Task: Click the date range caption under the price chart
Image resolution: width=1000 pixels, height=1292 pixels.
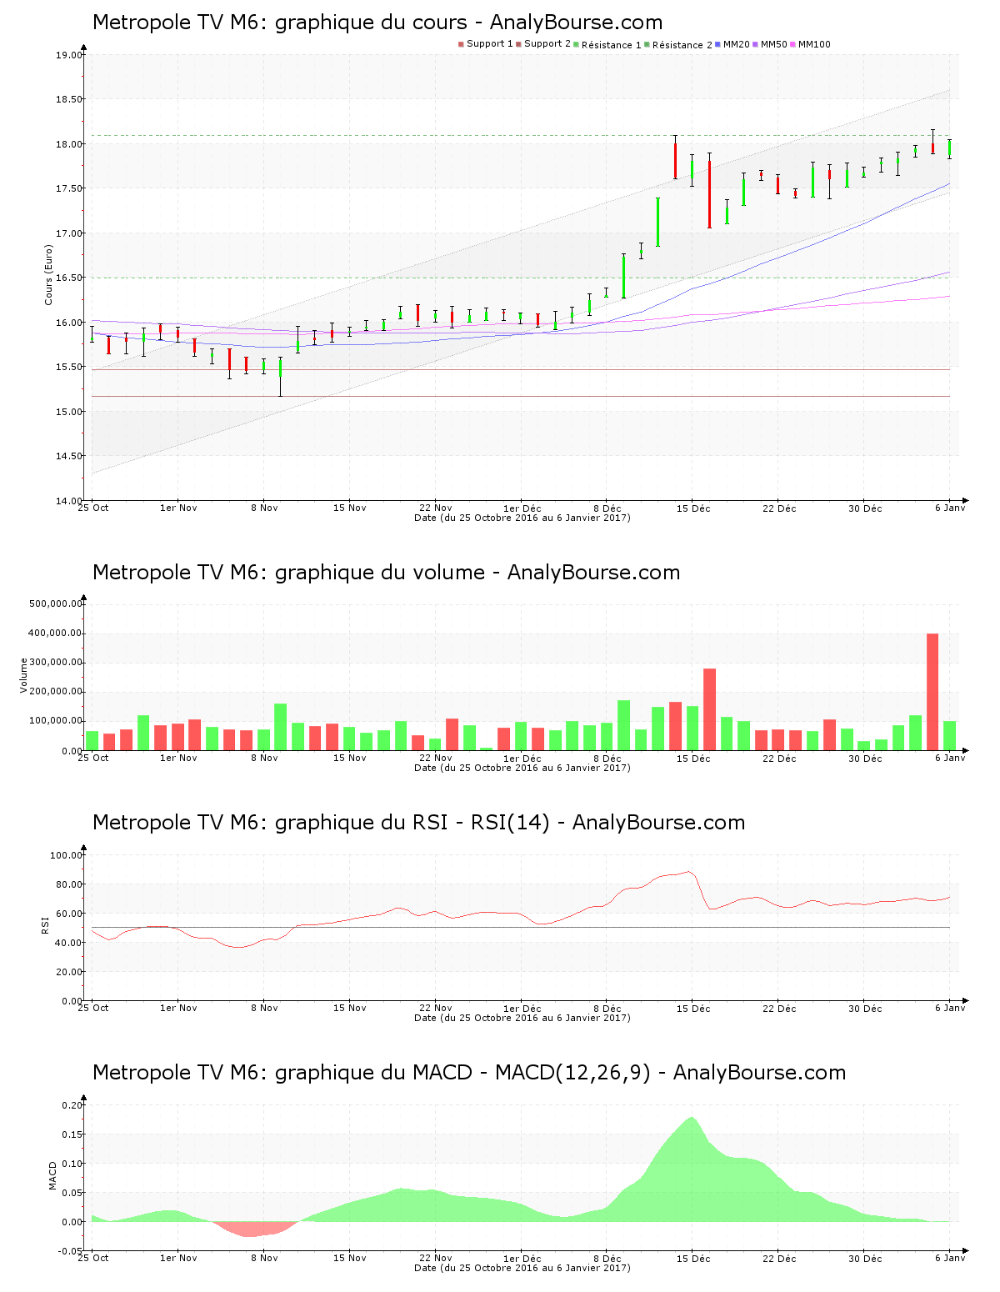Action: [x=522, y=518]
